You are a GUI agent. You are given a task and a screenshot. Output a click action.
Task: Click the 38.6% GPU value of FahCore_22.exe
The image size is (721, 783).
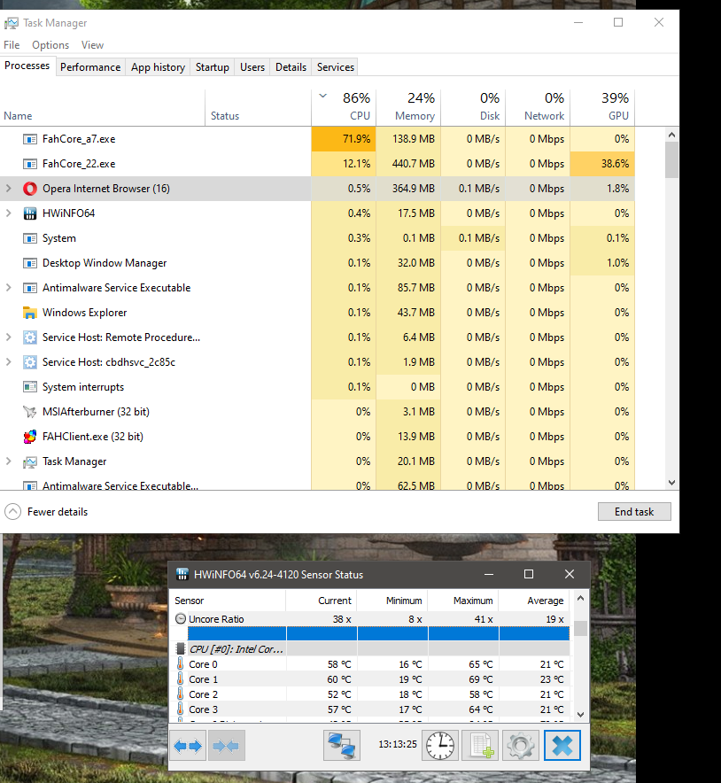pyautogui.click(x=602, y=164)
